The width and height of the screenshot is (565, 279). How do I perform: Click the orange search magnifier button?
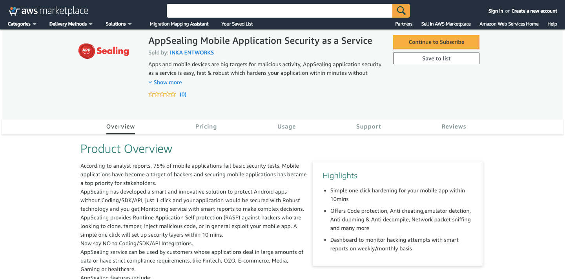(401, 11)
